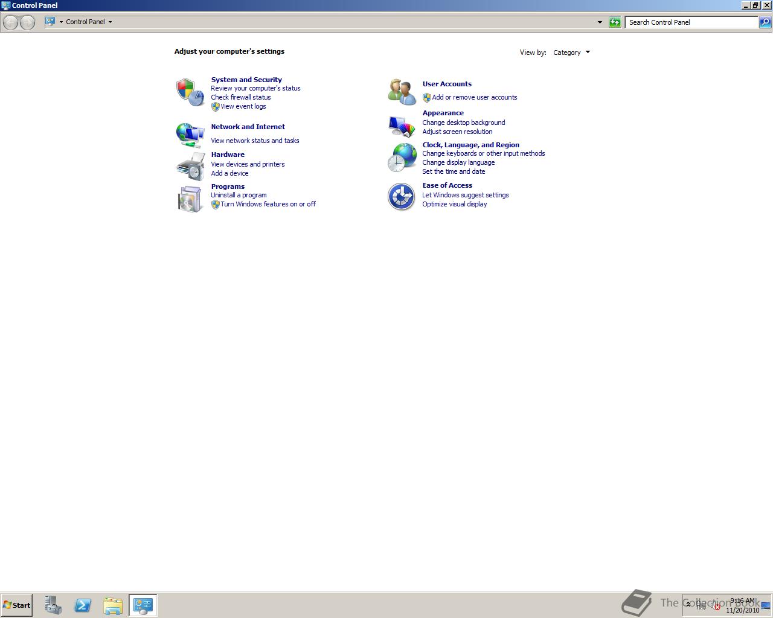Select the Control Panel taskbar button

[x=143, y=605]
